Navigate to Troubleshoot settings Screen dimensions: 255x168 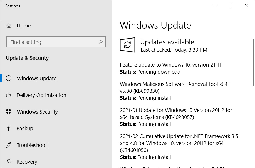point(32,145)
